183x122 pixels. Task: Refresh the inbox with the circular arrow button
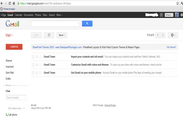point(49,35)
